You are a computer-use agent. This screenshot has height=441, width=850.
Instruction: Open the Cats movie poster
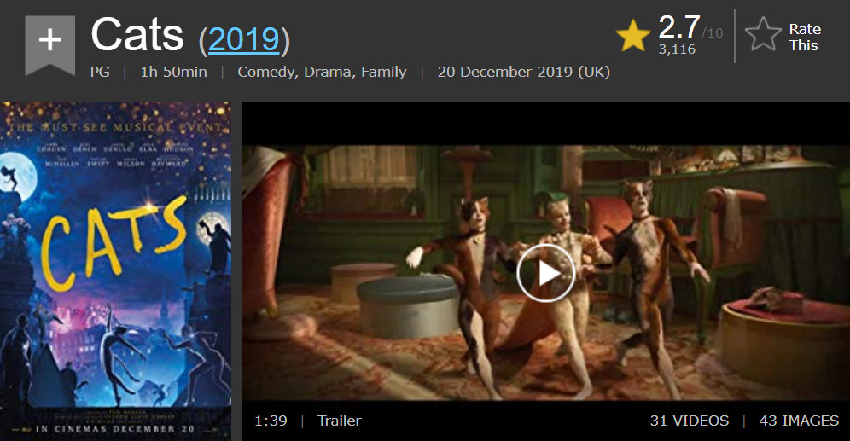[115, 271]
